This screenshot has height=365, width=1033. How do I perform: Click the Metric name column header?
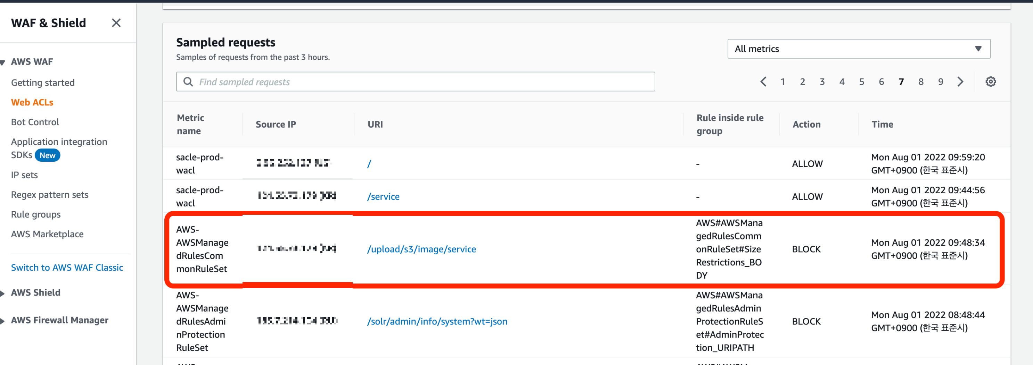pos(190,124)
